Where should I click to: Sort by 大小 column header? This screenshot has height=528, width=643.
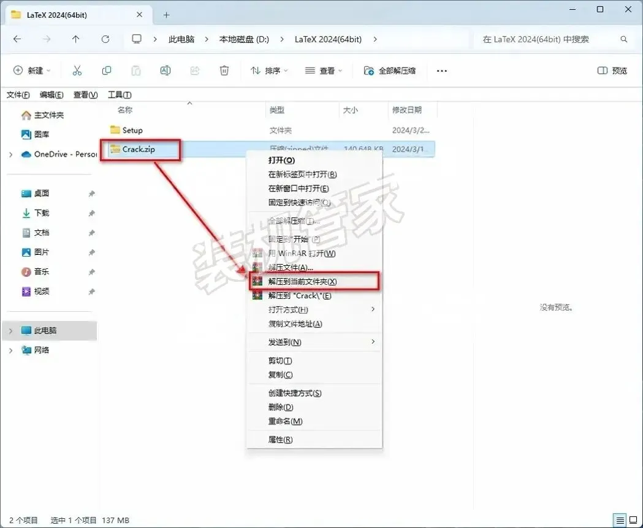350,110
